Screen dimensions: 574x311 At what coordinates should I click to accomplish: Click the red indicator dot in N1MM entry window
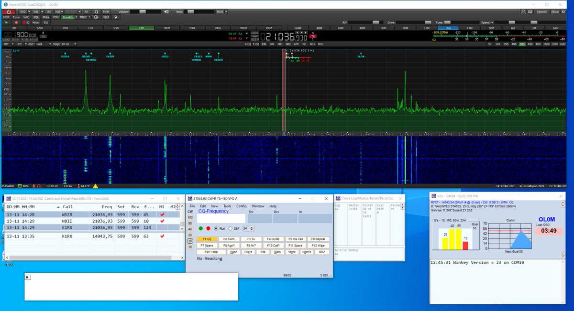(208, 228)
